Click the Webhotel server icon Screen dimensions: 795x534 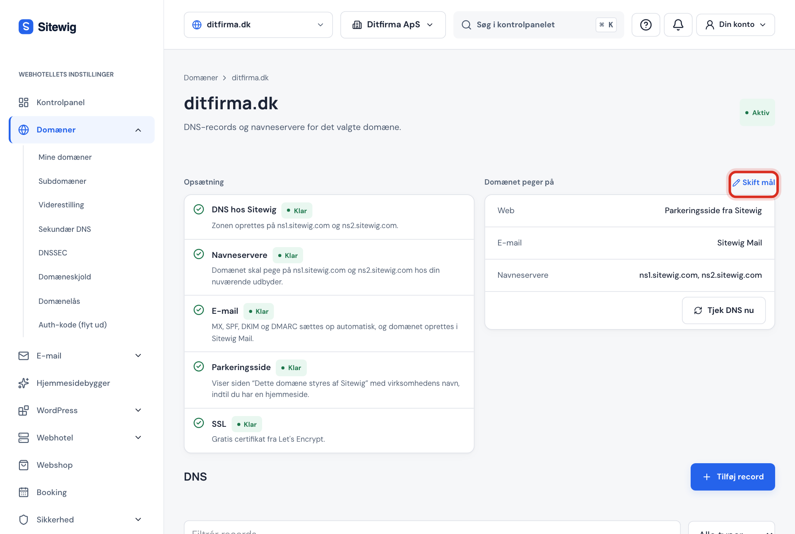coord(24,438)
